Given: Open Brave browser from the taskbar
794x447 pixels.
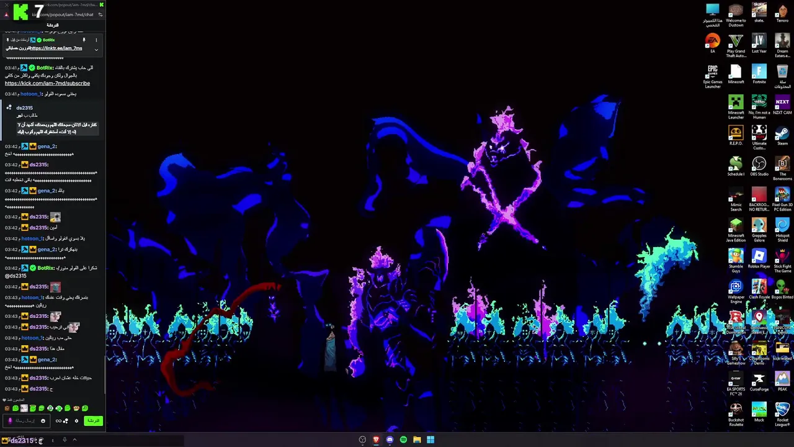Looking at the screenshot, I should tap(376, 440).
